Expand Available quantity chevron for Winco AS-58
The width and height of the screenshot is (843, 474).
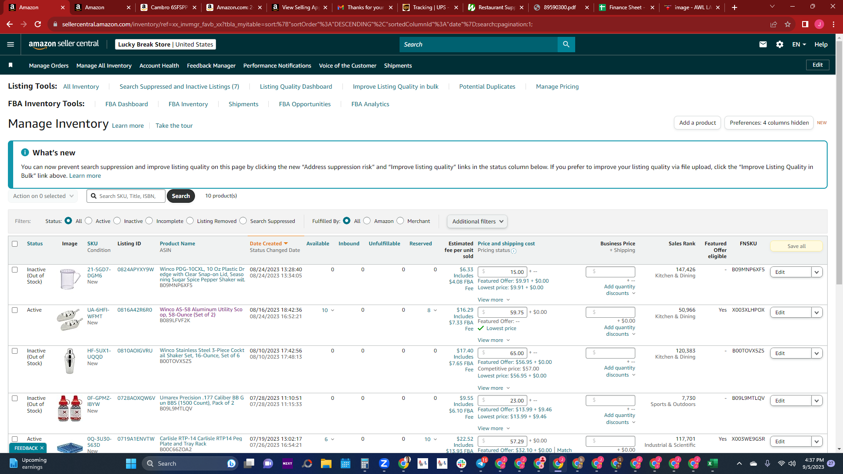(x=332, y=310)
